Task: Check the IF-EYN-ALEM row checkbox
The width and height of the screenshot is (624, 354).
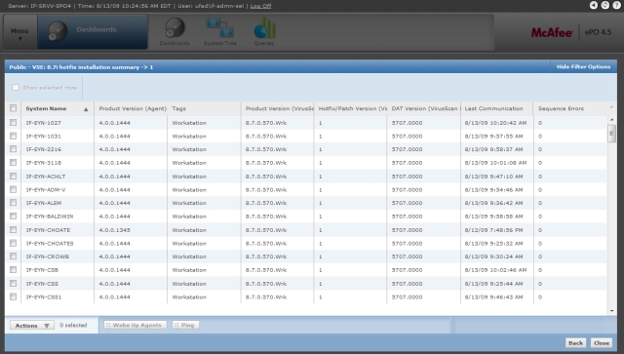Action: click(x=13, y=203)
